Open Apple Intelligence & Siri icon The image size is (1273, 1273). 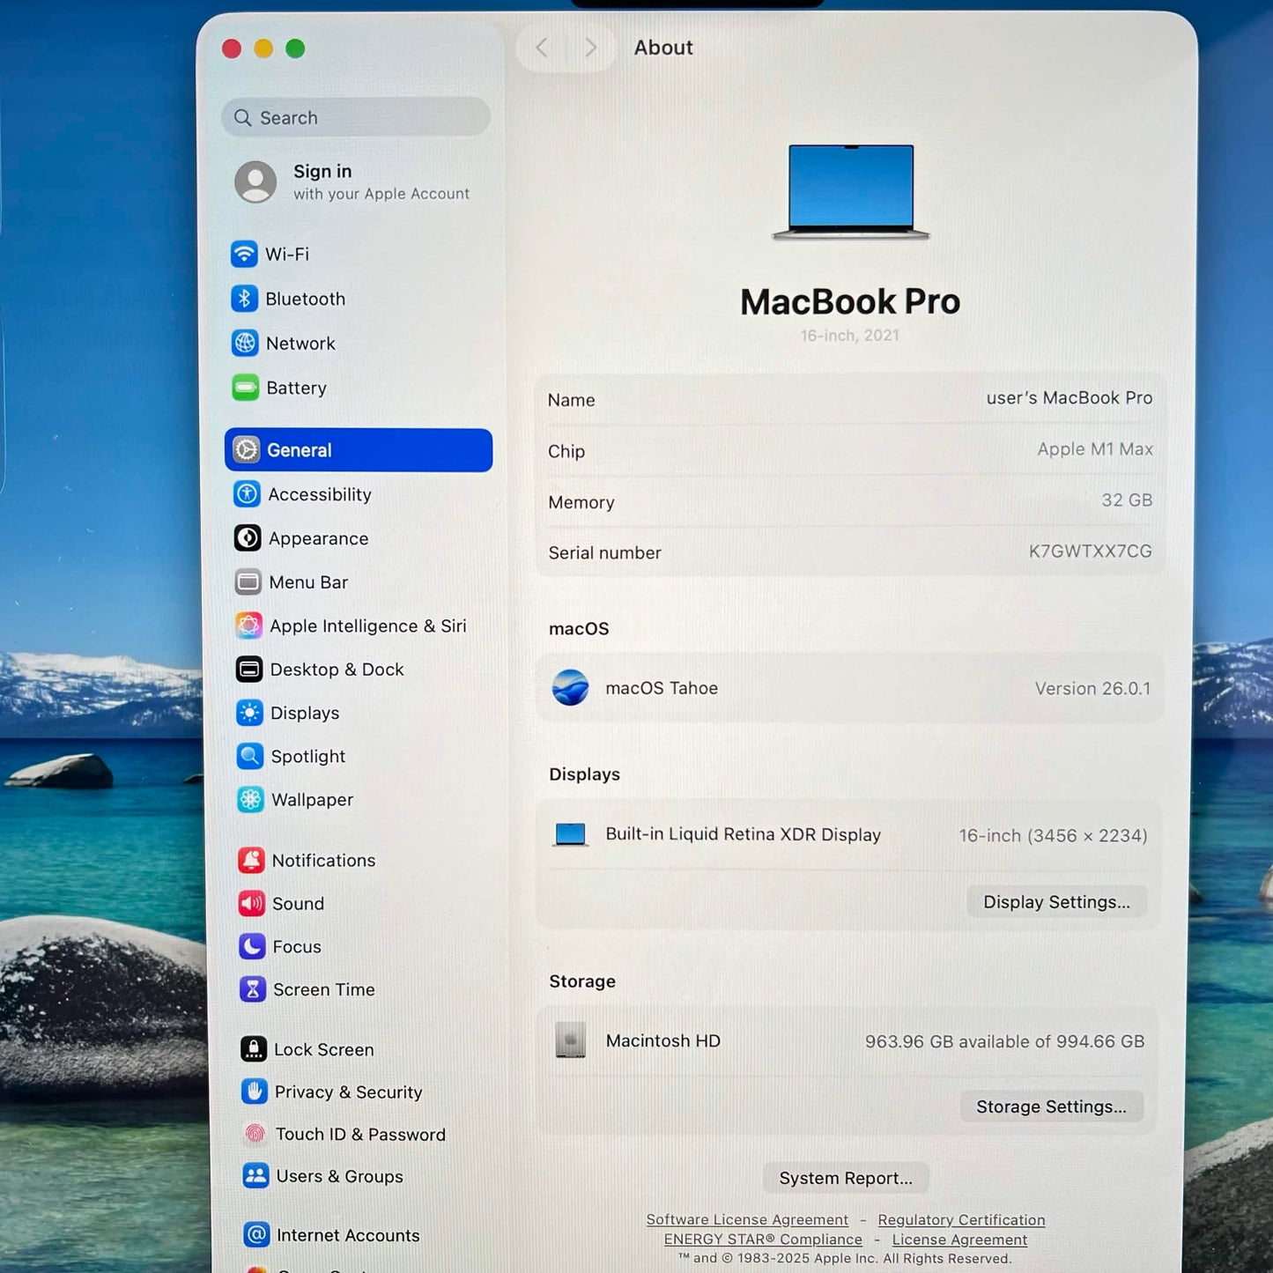pyautogui.click(x=249, y=625)
